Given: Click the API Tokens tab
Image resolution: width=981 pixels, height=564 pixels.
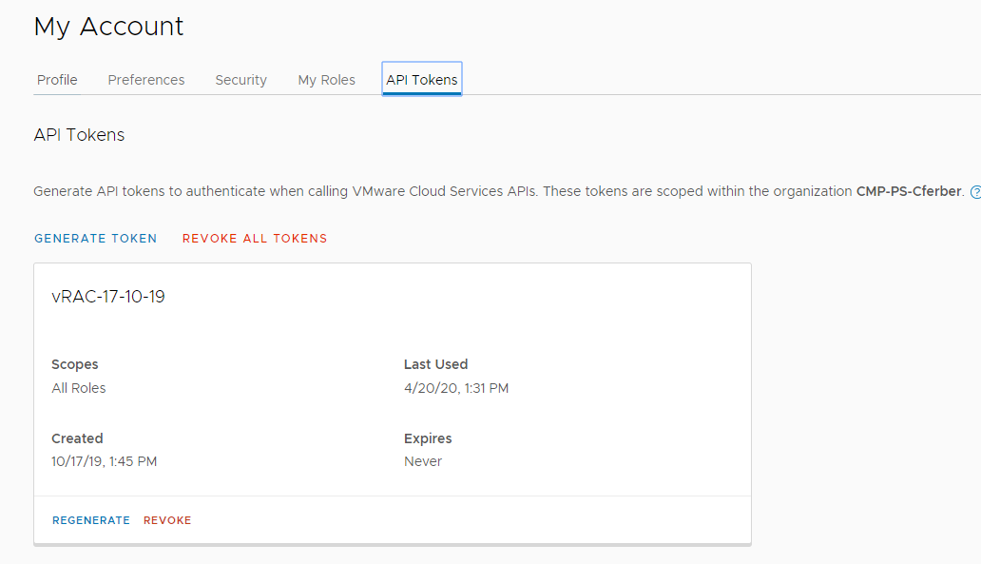Looking at the screenshot, I should (422, 79).
